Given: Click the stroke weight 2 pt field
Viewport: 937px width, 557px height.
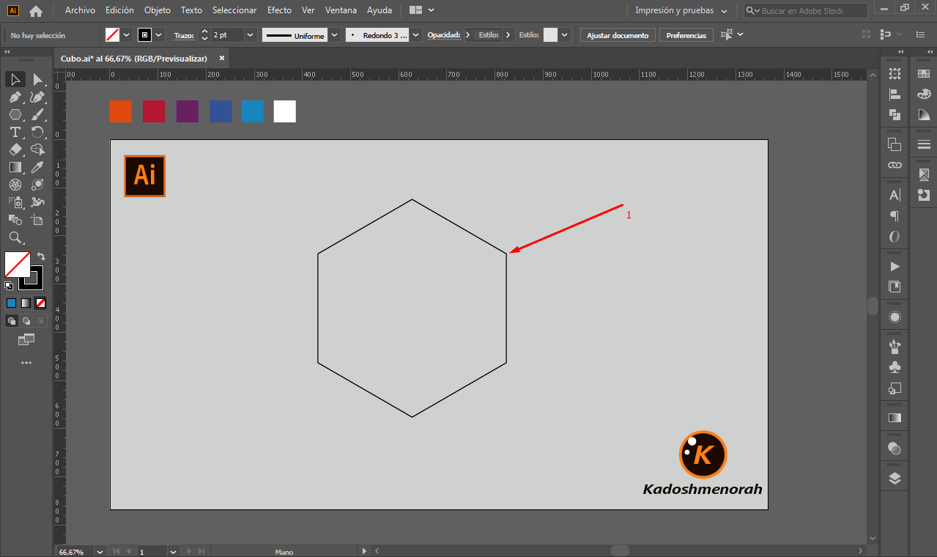Looking at the screenshot, I should [227, 34].
